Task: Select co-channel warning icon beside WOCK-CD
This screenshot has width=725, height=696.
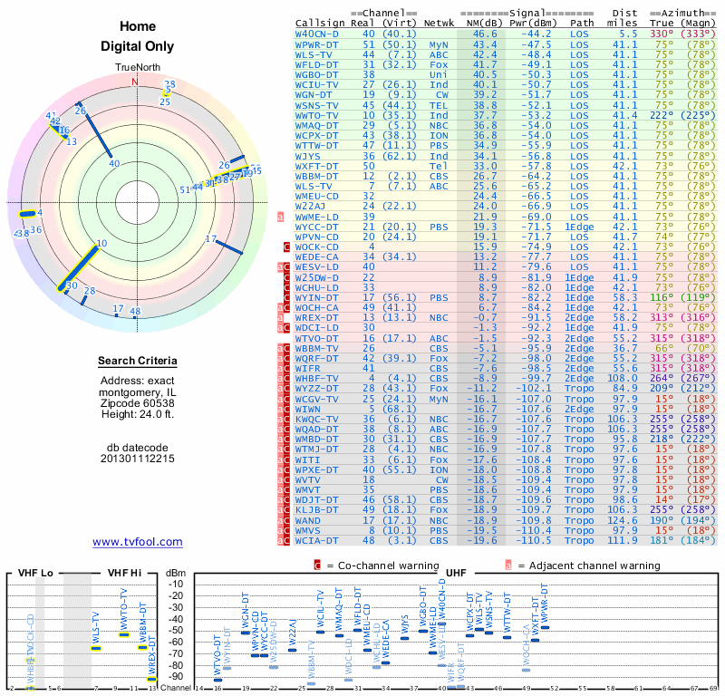Action: [286, 246]
